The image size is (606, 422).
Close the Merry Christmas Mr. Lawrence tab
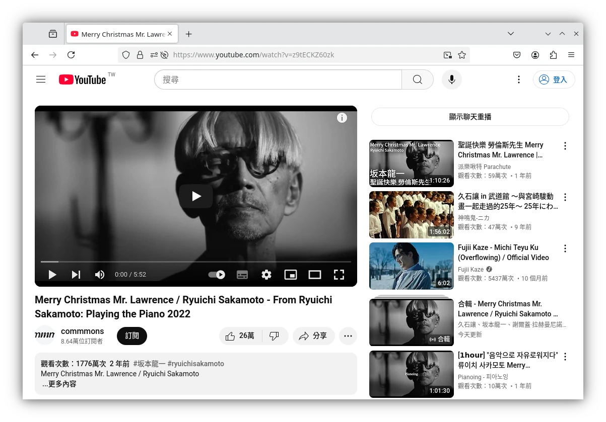click(x=170, y=34)
